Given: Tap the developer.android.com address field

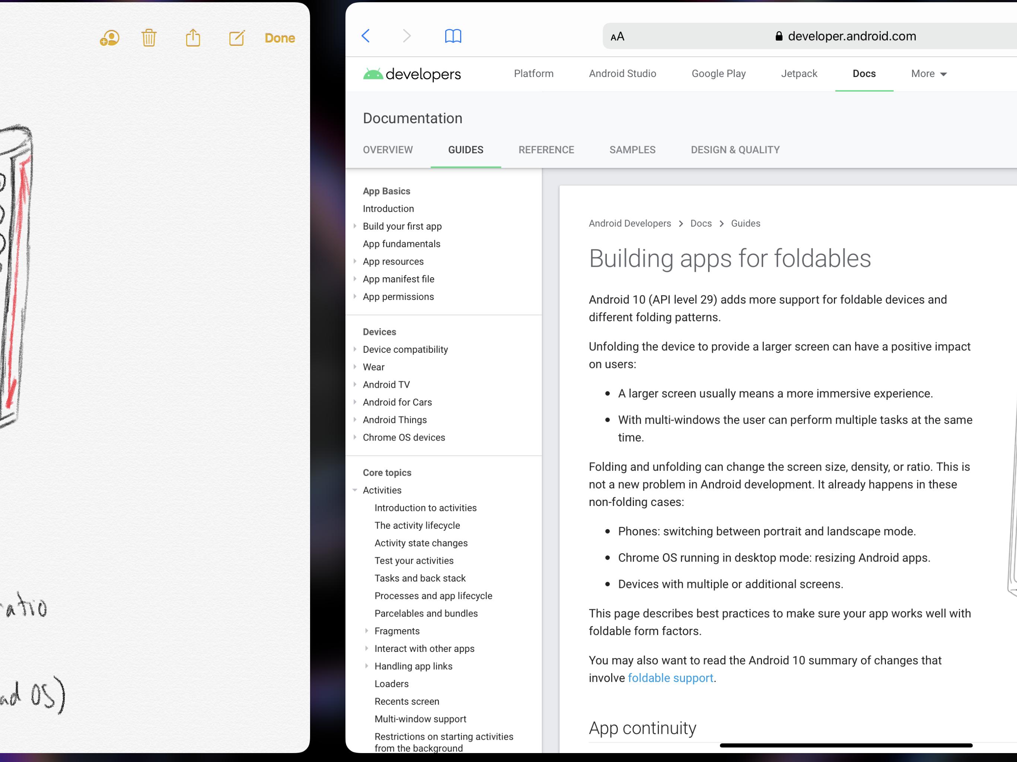Looking at the screenshot, I should click(x=846, y=36).
